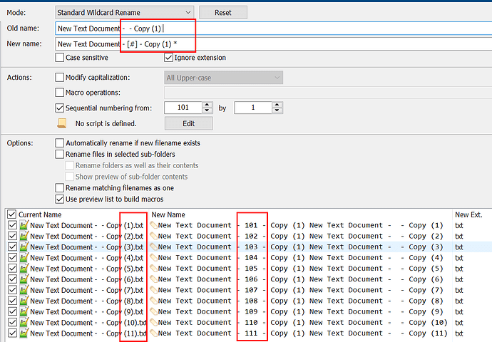Enable Automatically rename if new filename exists
Viewport: 492px width, 342px height.
(x=60, y=143)
